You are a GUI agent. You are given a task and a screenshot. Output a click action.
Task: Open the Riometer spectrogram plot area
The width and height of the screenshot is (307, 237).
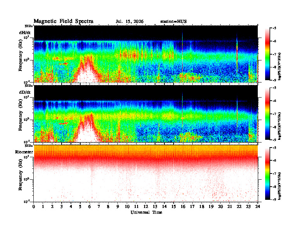click(146, 173)
